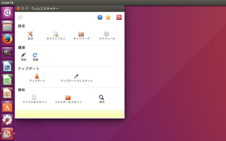The width and height of the screenshot is (226, 141).
Task: Open the ホワイトリスト whitelist icon
Action: tap(56, 34)
